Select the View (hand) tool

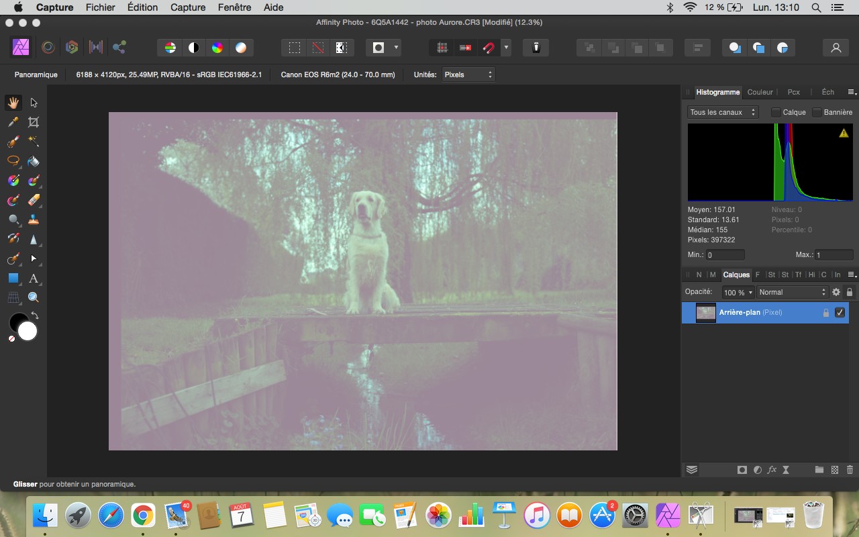coord(13,103)
